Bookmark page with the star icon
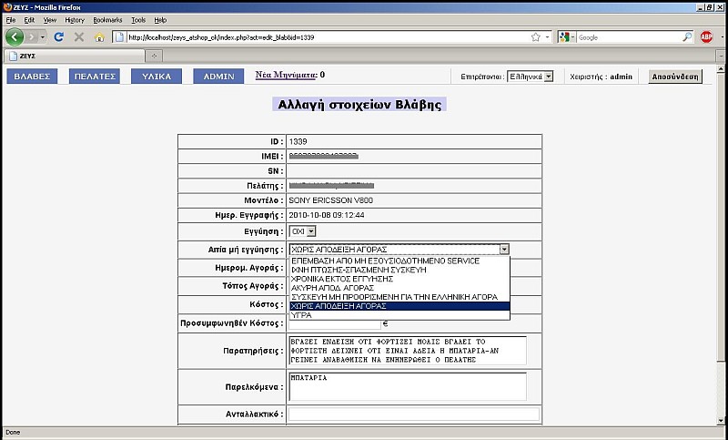This screenshot has width=728, height=440. pyautogui.click(x=535, y=37)
